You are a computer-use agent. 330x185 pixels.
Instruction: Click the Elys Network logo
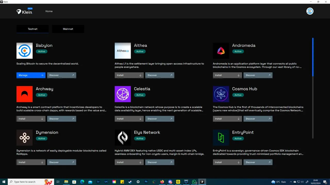tap(123, 138)
